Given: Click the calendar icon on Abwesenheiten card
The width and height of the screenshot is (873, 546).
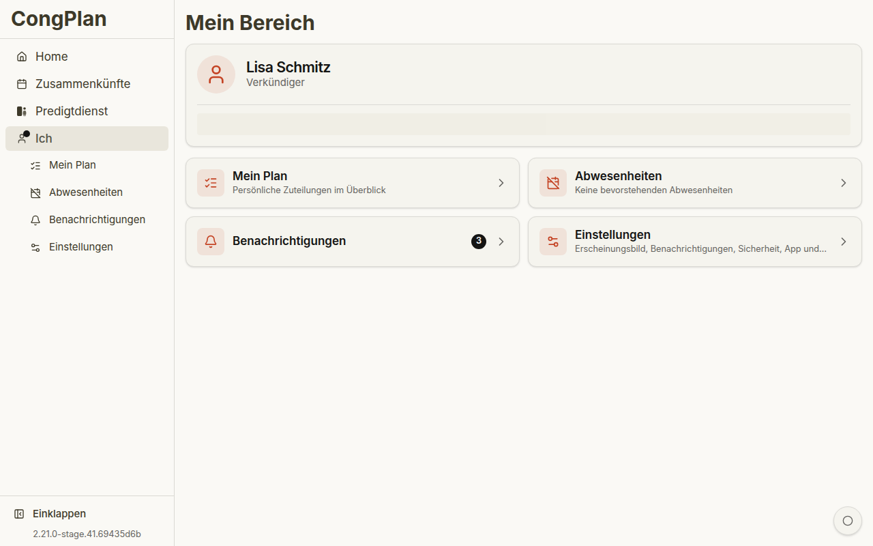Looking at the screenshot, I should tap(553, 183).
